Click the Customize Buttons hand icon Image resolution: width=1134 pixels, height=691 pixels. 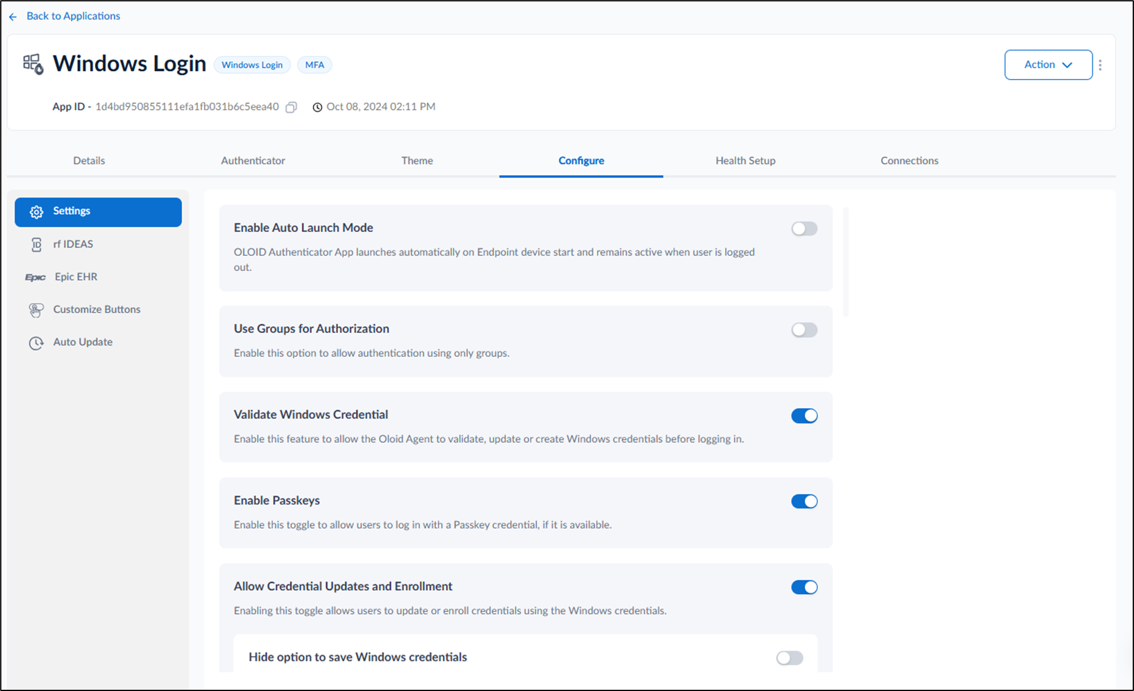tap(36, 310)
